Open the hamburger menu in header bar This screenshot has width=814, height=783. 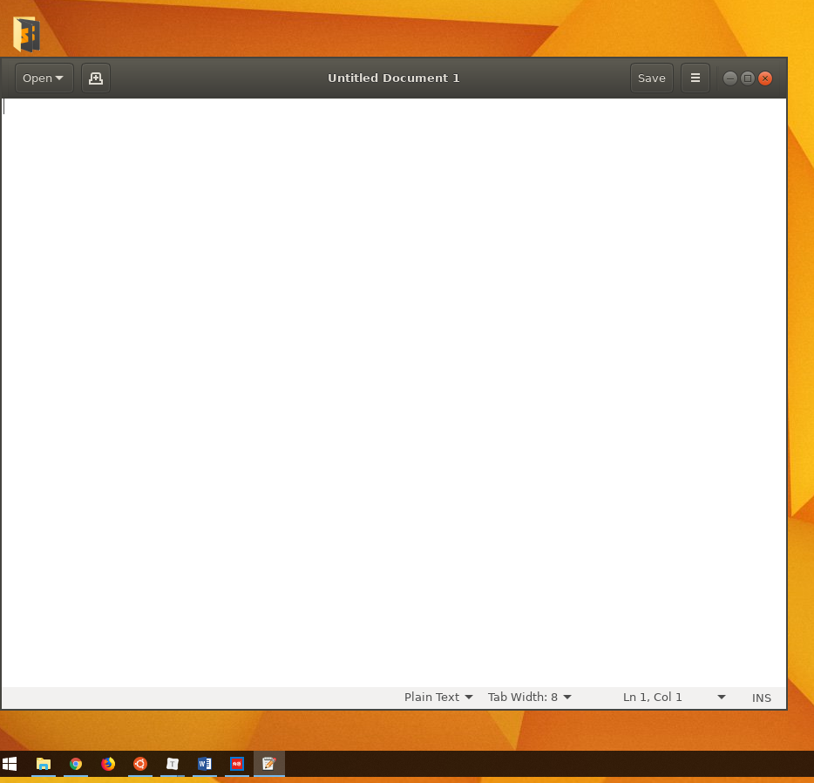(695, 78)
